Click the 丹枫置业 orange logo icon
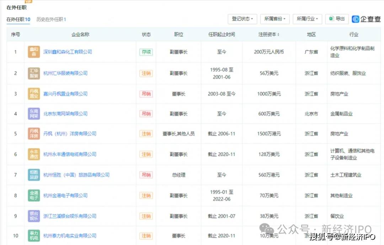Viewport: 384px width, 245px height. click(x=34, y=94)
